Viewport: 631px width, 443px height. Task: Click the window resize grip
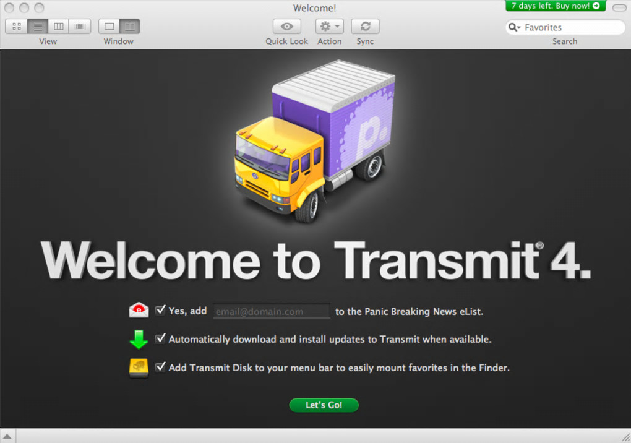(625, 437)
